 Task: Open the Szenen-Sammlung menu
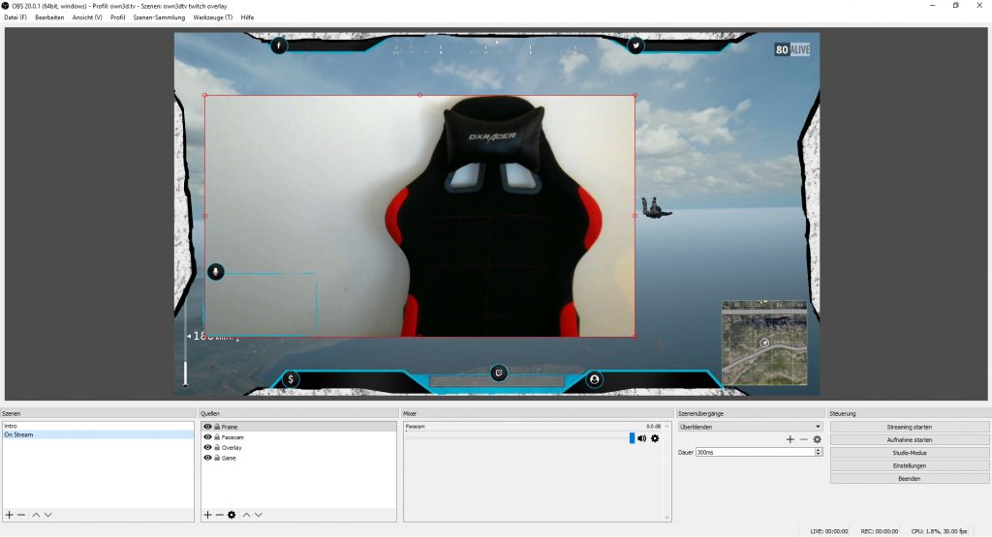[156, 17]
